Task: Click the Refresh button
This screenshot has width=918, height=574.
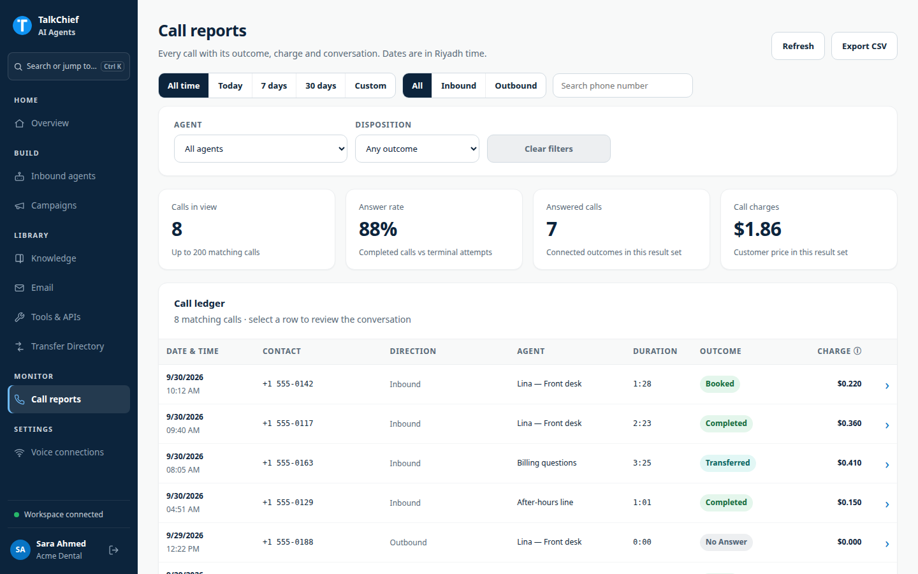Action: pos(798,46)
